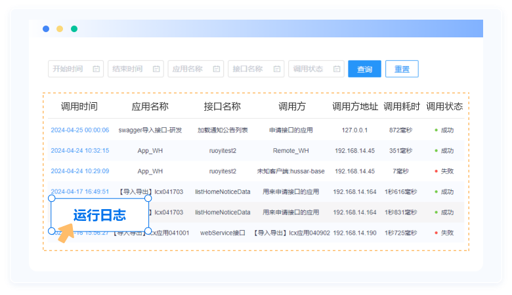Click the 调用状态 column header
512x295 pixels.
tap(444, 106)
